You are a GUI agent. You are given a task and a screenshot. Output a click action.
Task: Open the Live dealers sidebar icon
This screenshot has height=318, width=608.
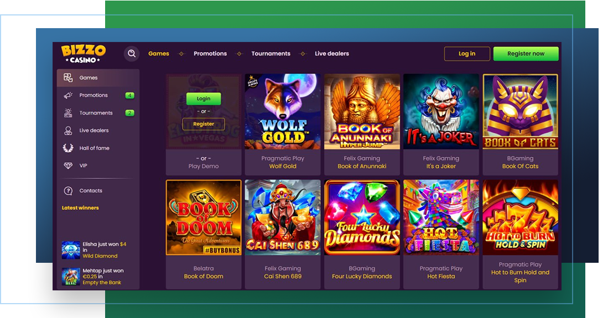[68, 130]
